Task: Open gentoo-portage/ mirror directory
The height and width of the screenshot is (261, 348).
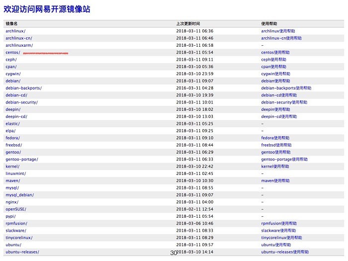Action: point(22,159)
